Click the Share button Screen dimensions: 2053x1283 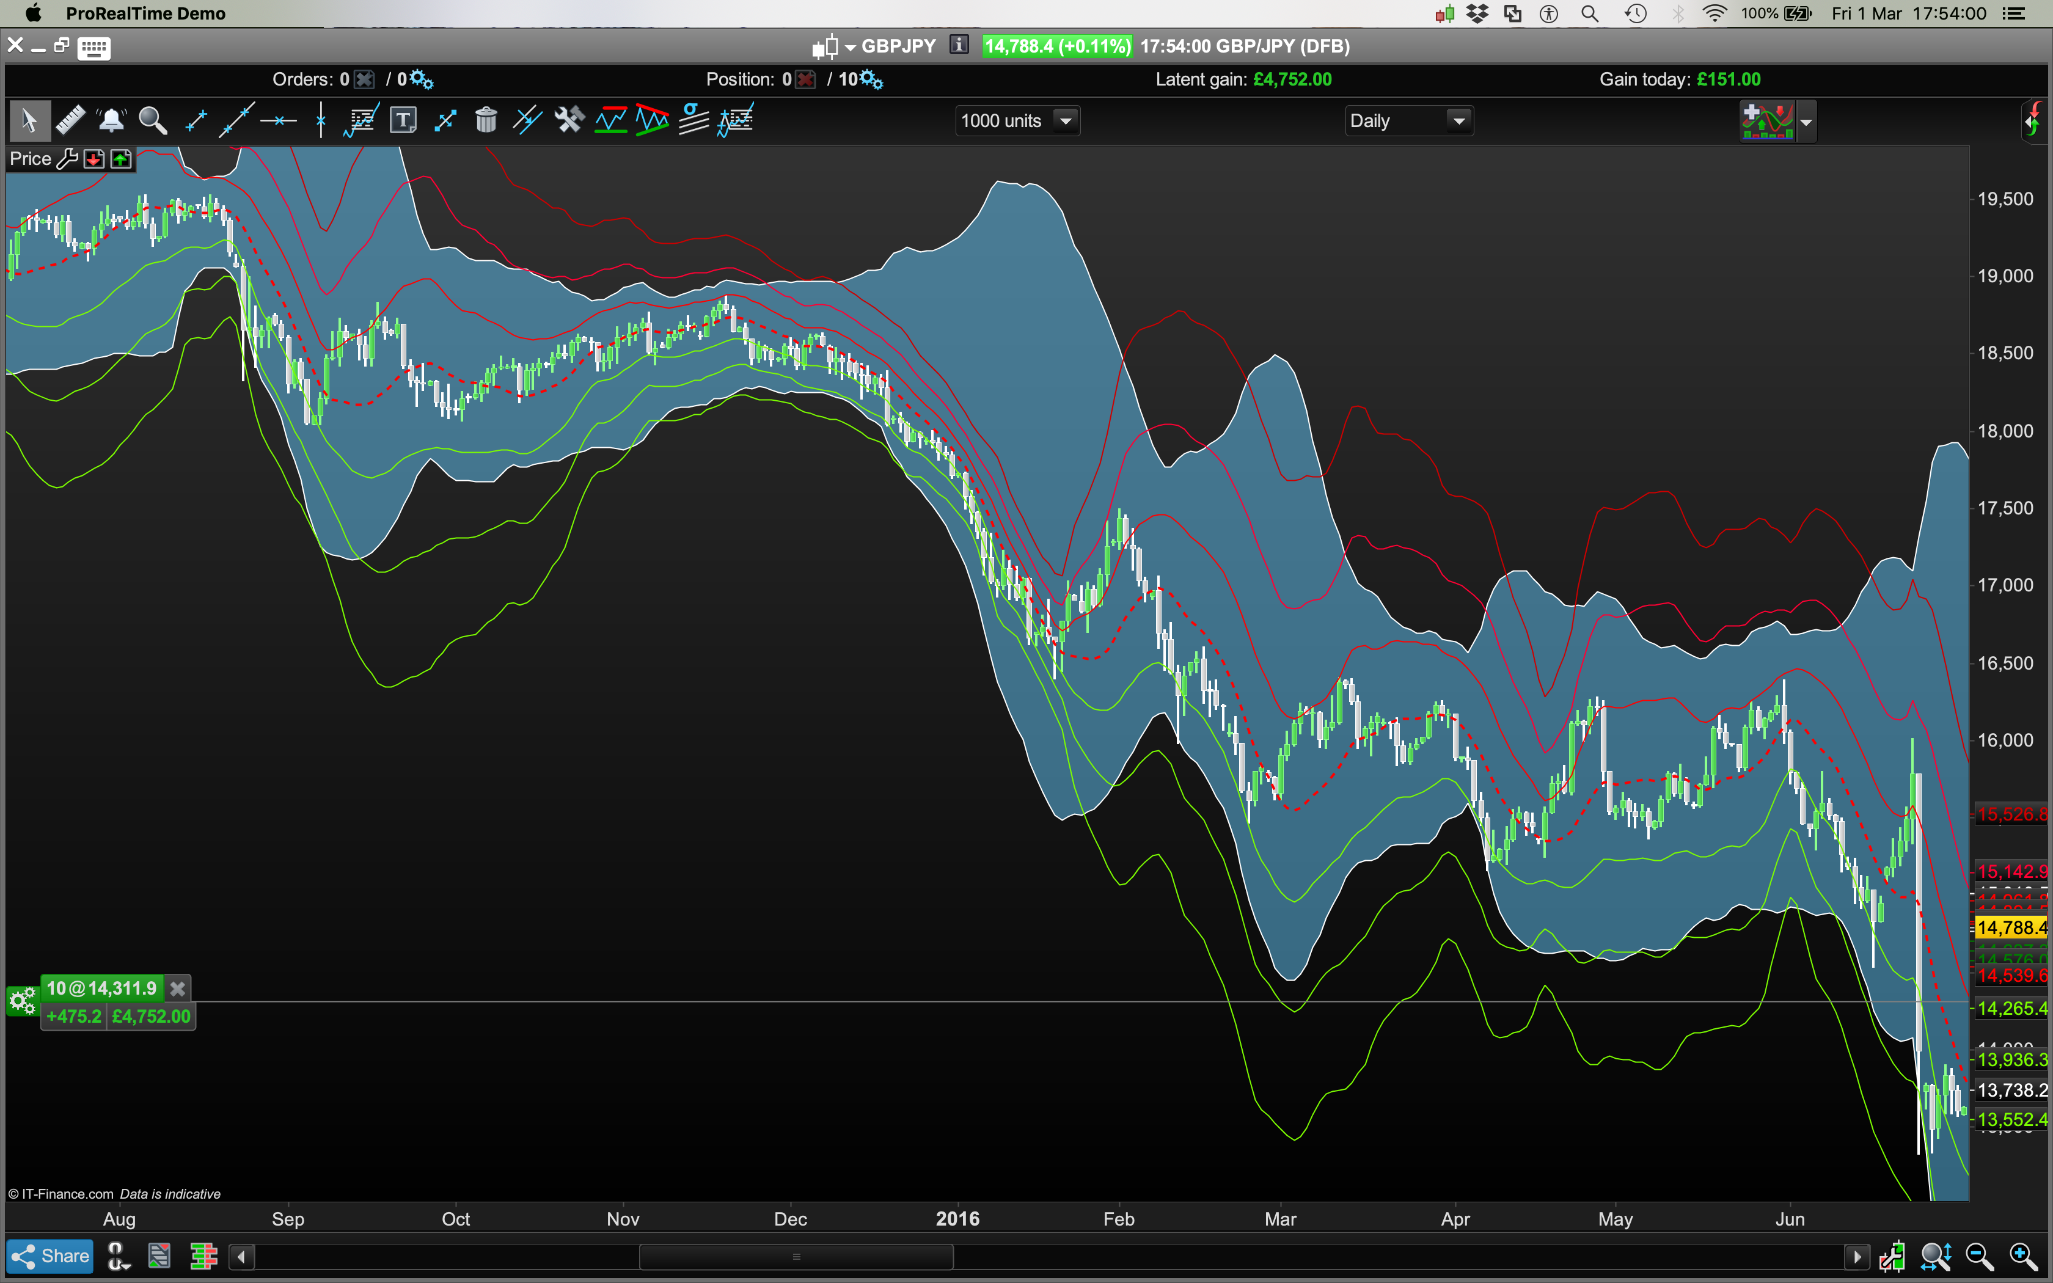click(x=50, y=1256)
